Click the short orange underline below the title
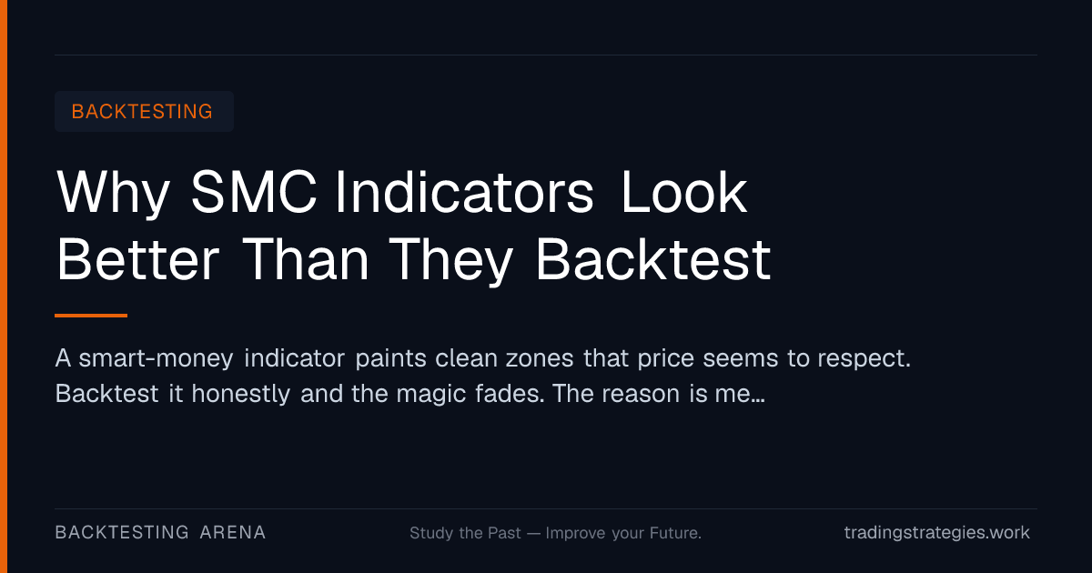1092x573 pixels. [x=91, y=316]
